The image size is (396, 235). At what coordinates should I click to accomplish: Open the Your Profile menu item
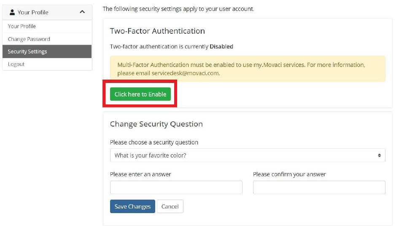click(22, 26)
